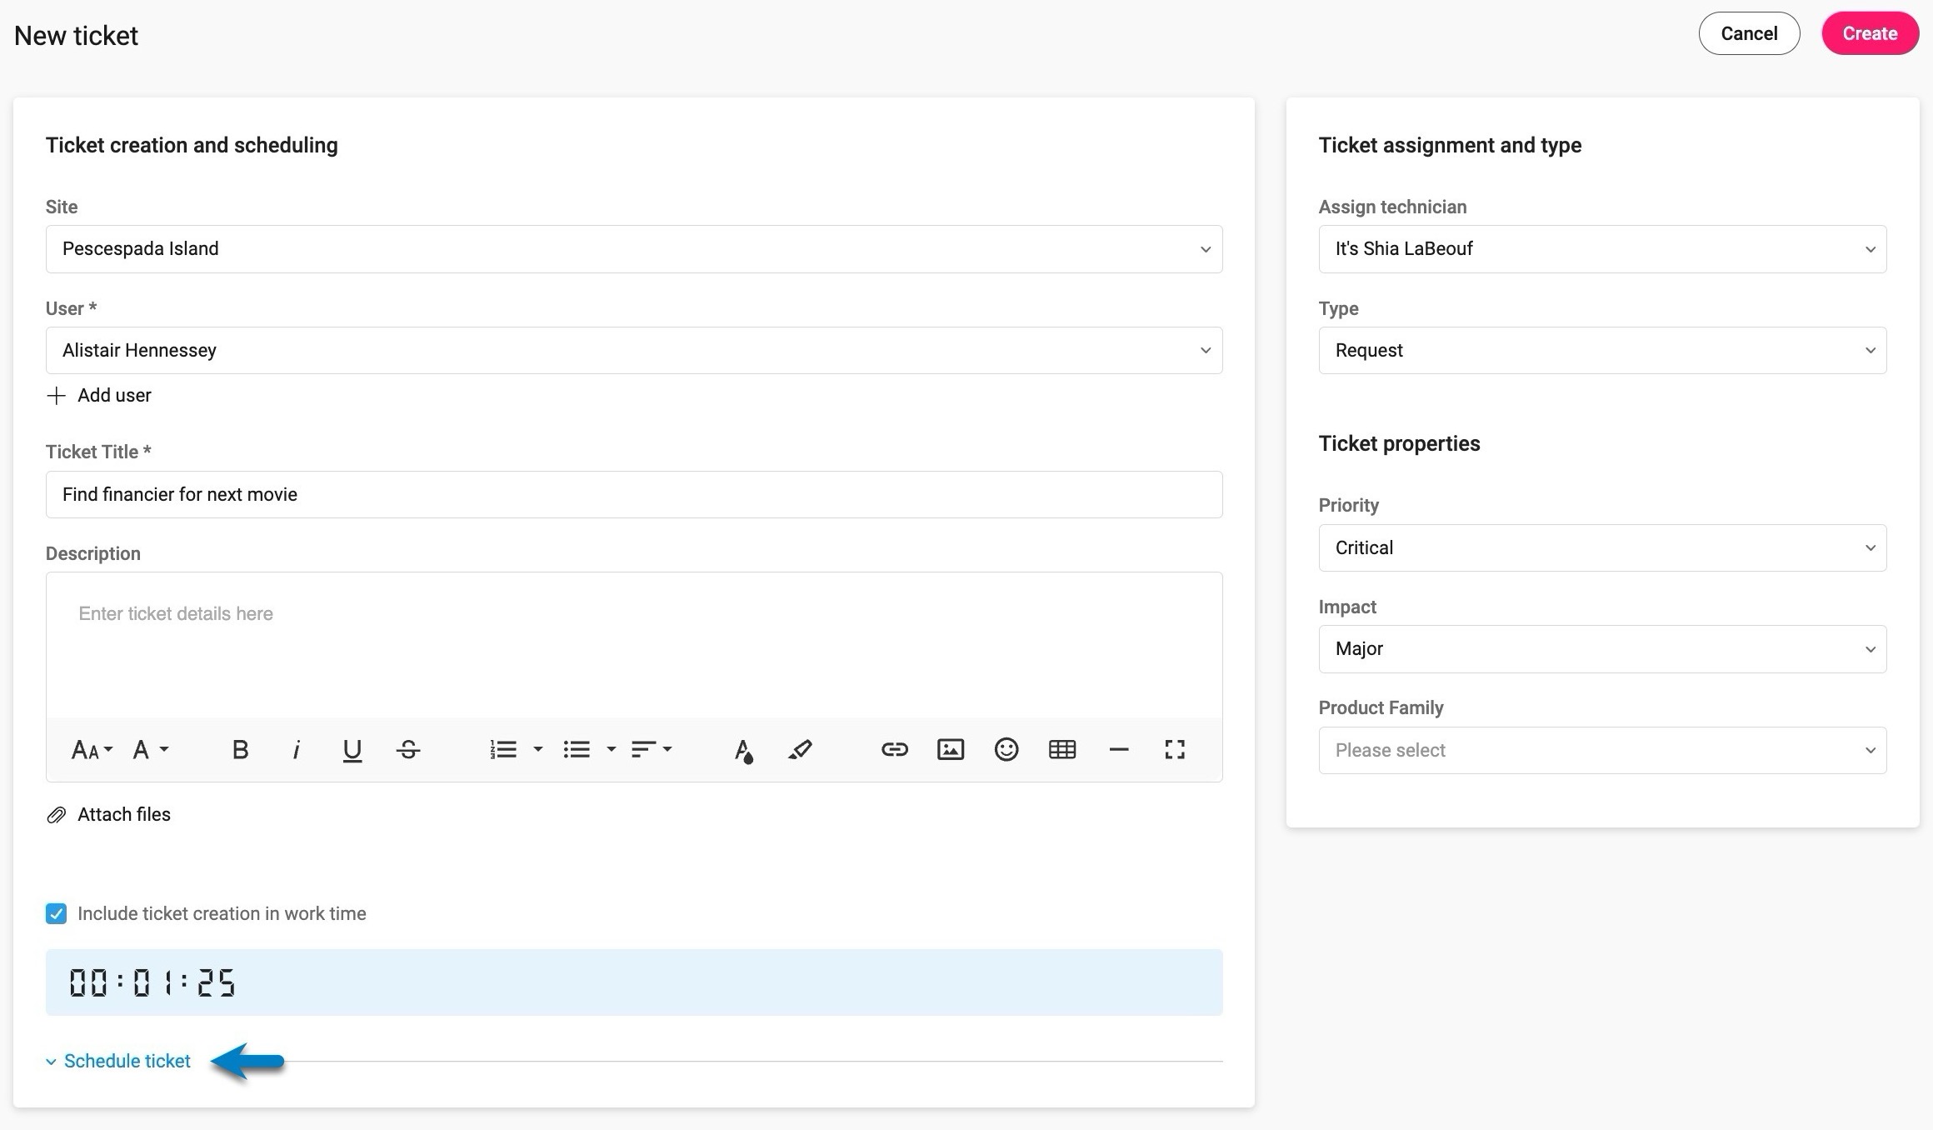This screenshot has width=1933, height=1130.
Task: Open the Product Family dropdown
Action: click(x=1602, y=751)
